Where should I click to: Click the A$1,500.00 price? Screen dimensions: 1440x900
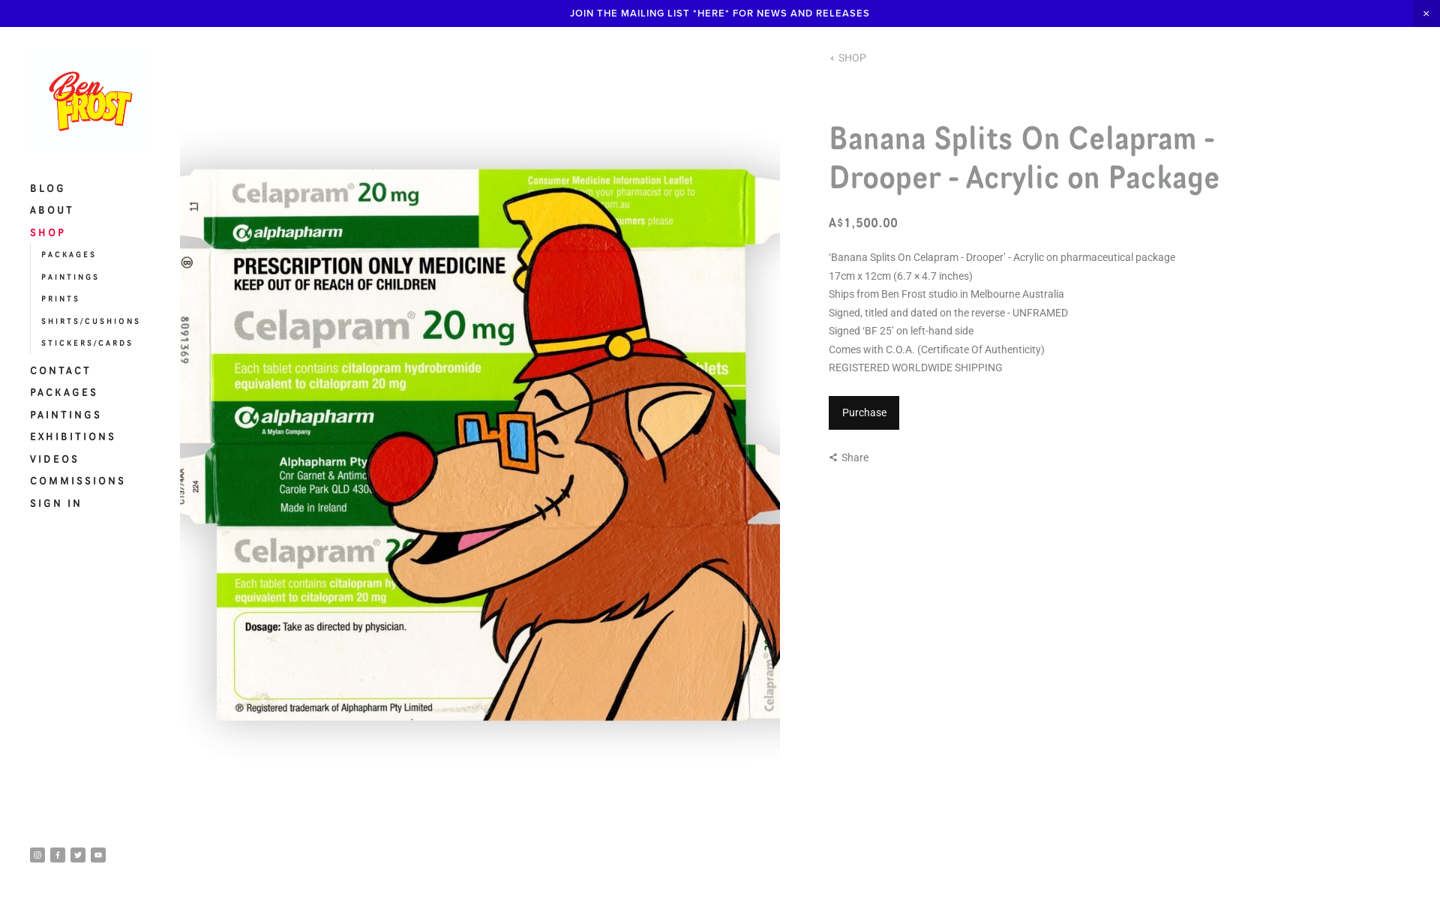[863, 223]
